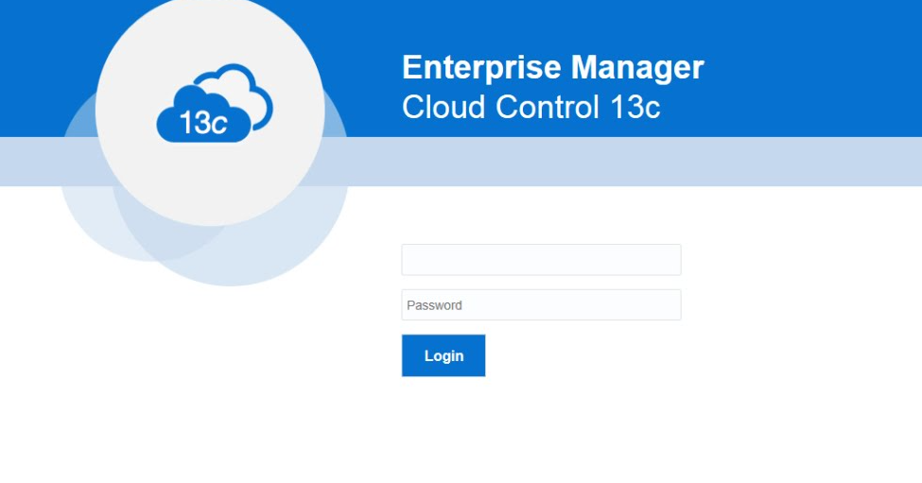This screenshot has width=922, height=483.
Task: Click the light blue stripe under the header
Action: (x=635, y=162)
